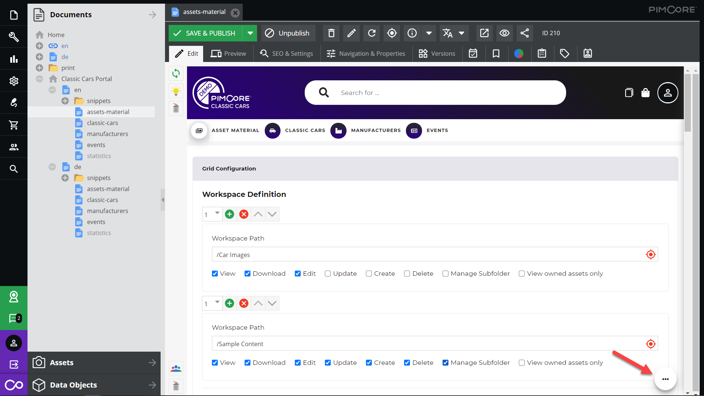Viewport: 704px width, 396px height.
Task: Click the multicolor circle tab icon
Action: tap(518, 54)
